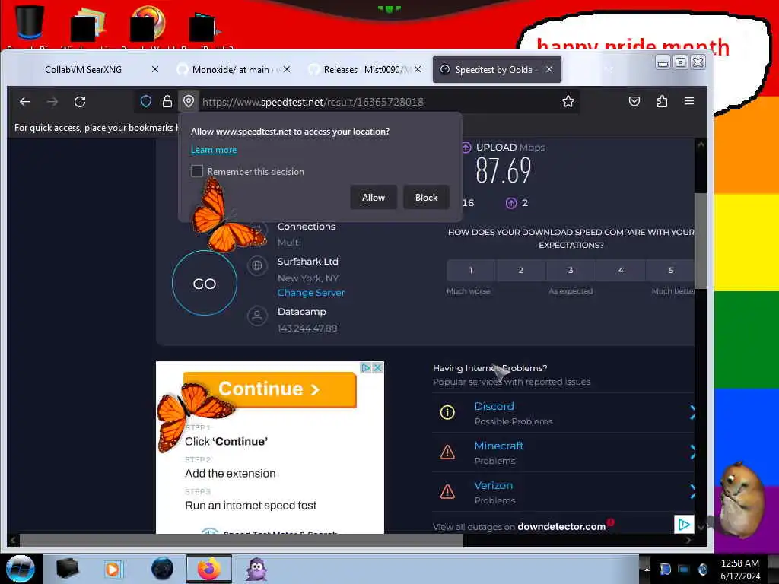
Task: Open the purple Pidgin taskbar icon
Action: pyautogui.click(x=257, y=569)
